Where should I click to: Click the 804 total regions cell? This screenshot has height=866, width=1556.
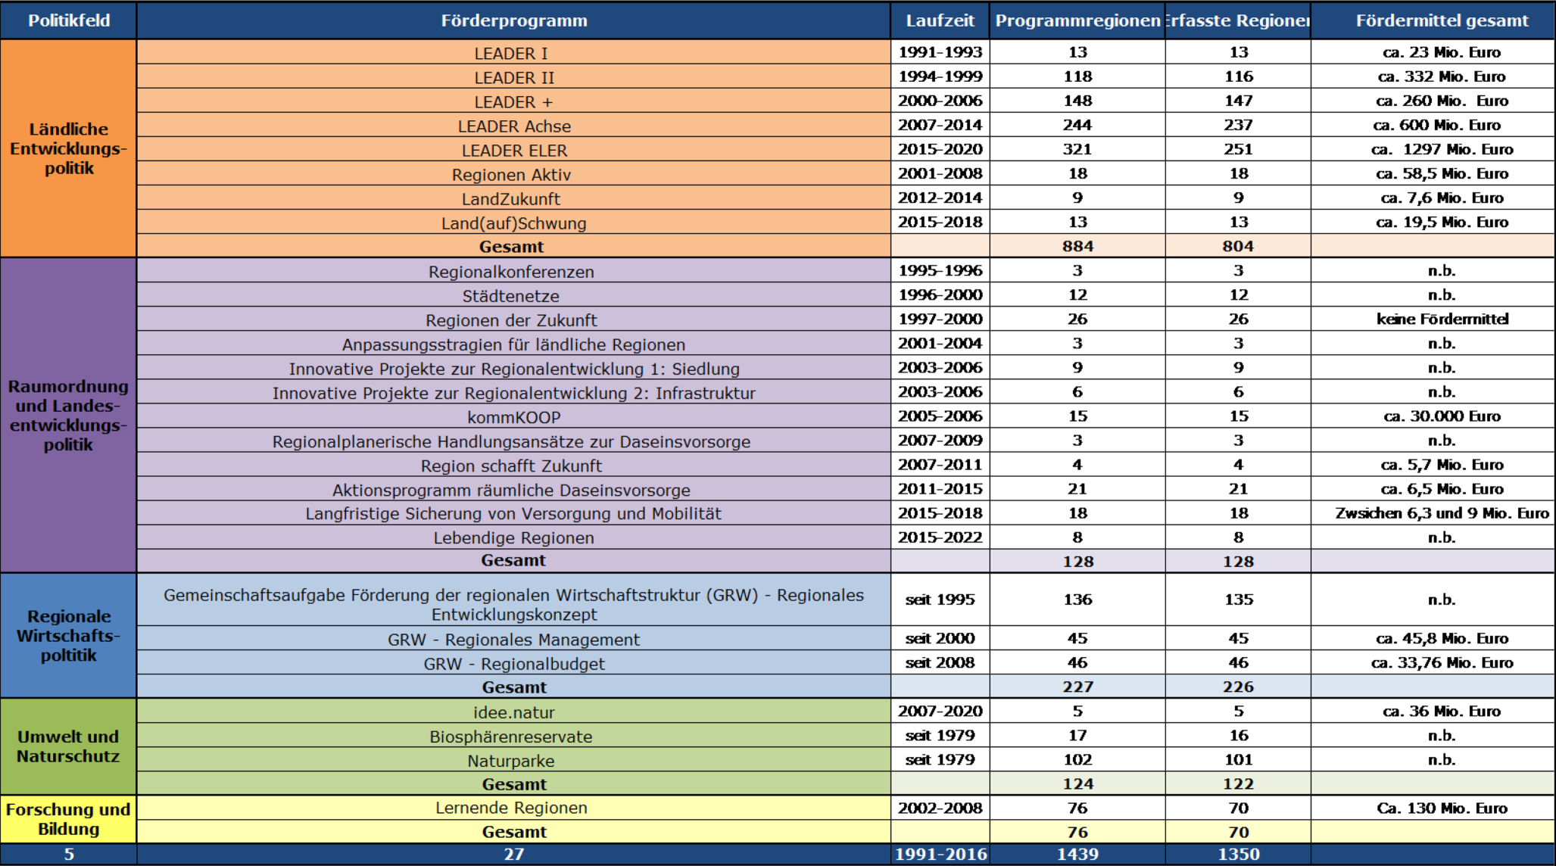tap(1238, 246)
